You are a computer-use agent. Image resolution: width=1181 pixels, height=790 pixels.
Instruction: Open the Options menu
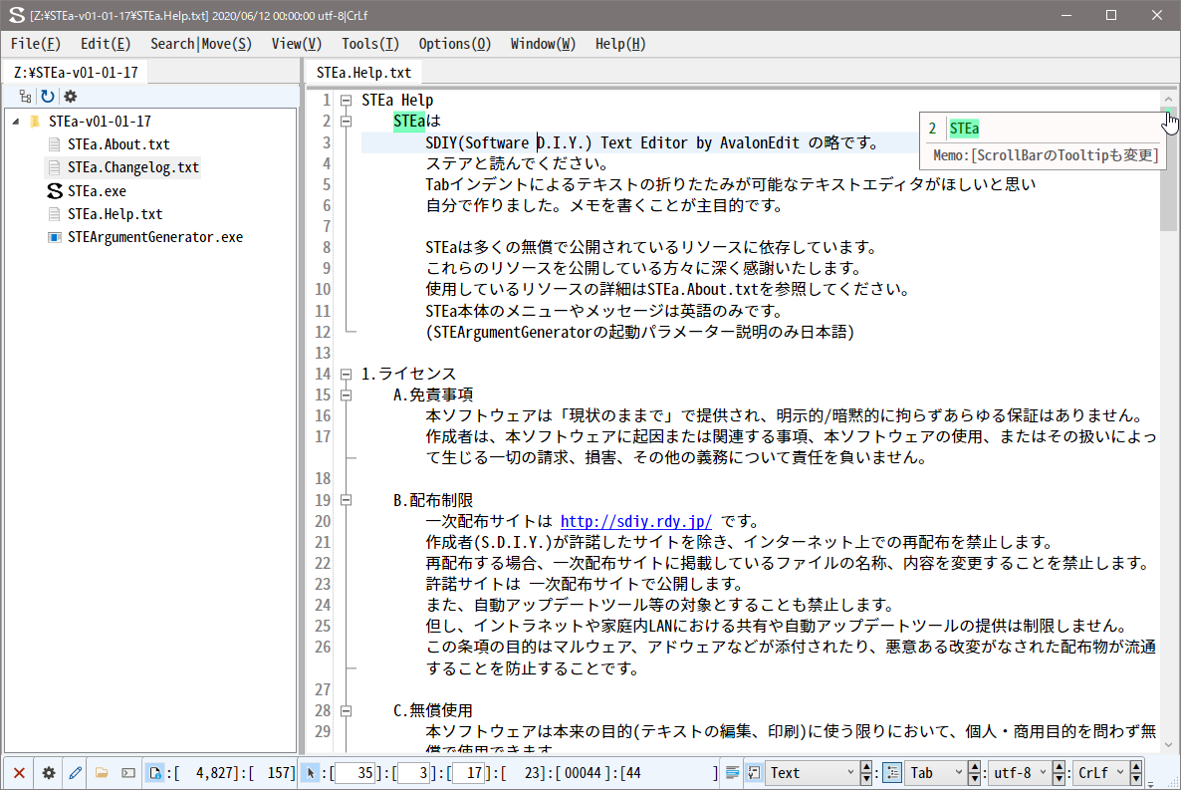455,44
